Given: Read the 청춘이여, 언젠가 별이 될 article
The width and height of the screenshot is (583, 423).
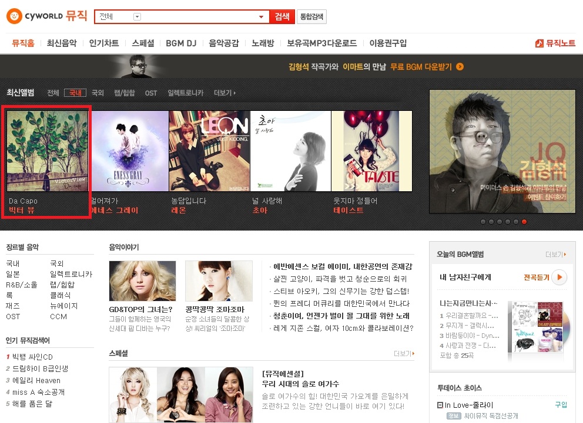Looking at the screenshot, I should click(x=341, y=316).
